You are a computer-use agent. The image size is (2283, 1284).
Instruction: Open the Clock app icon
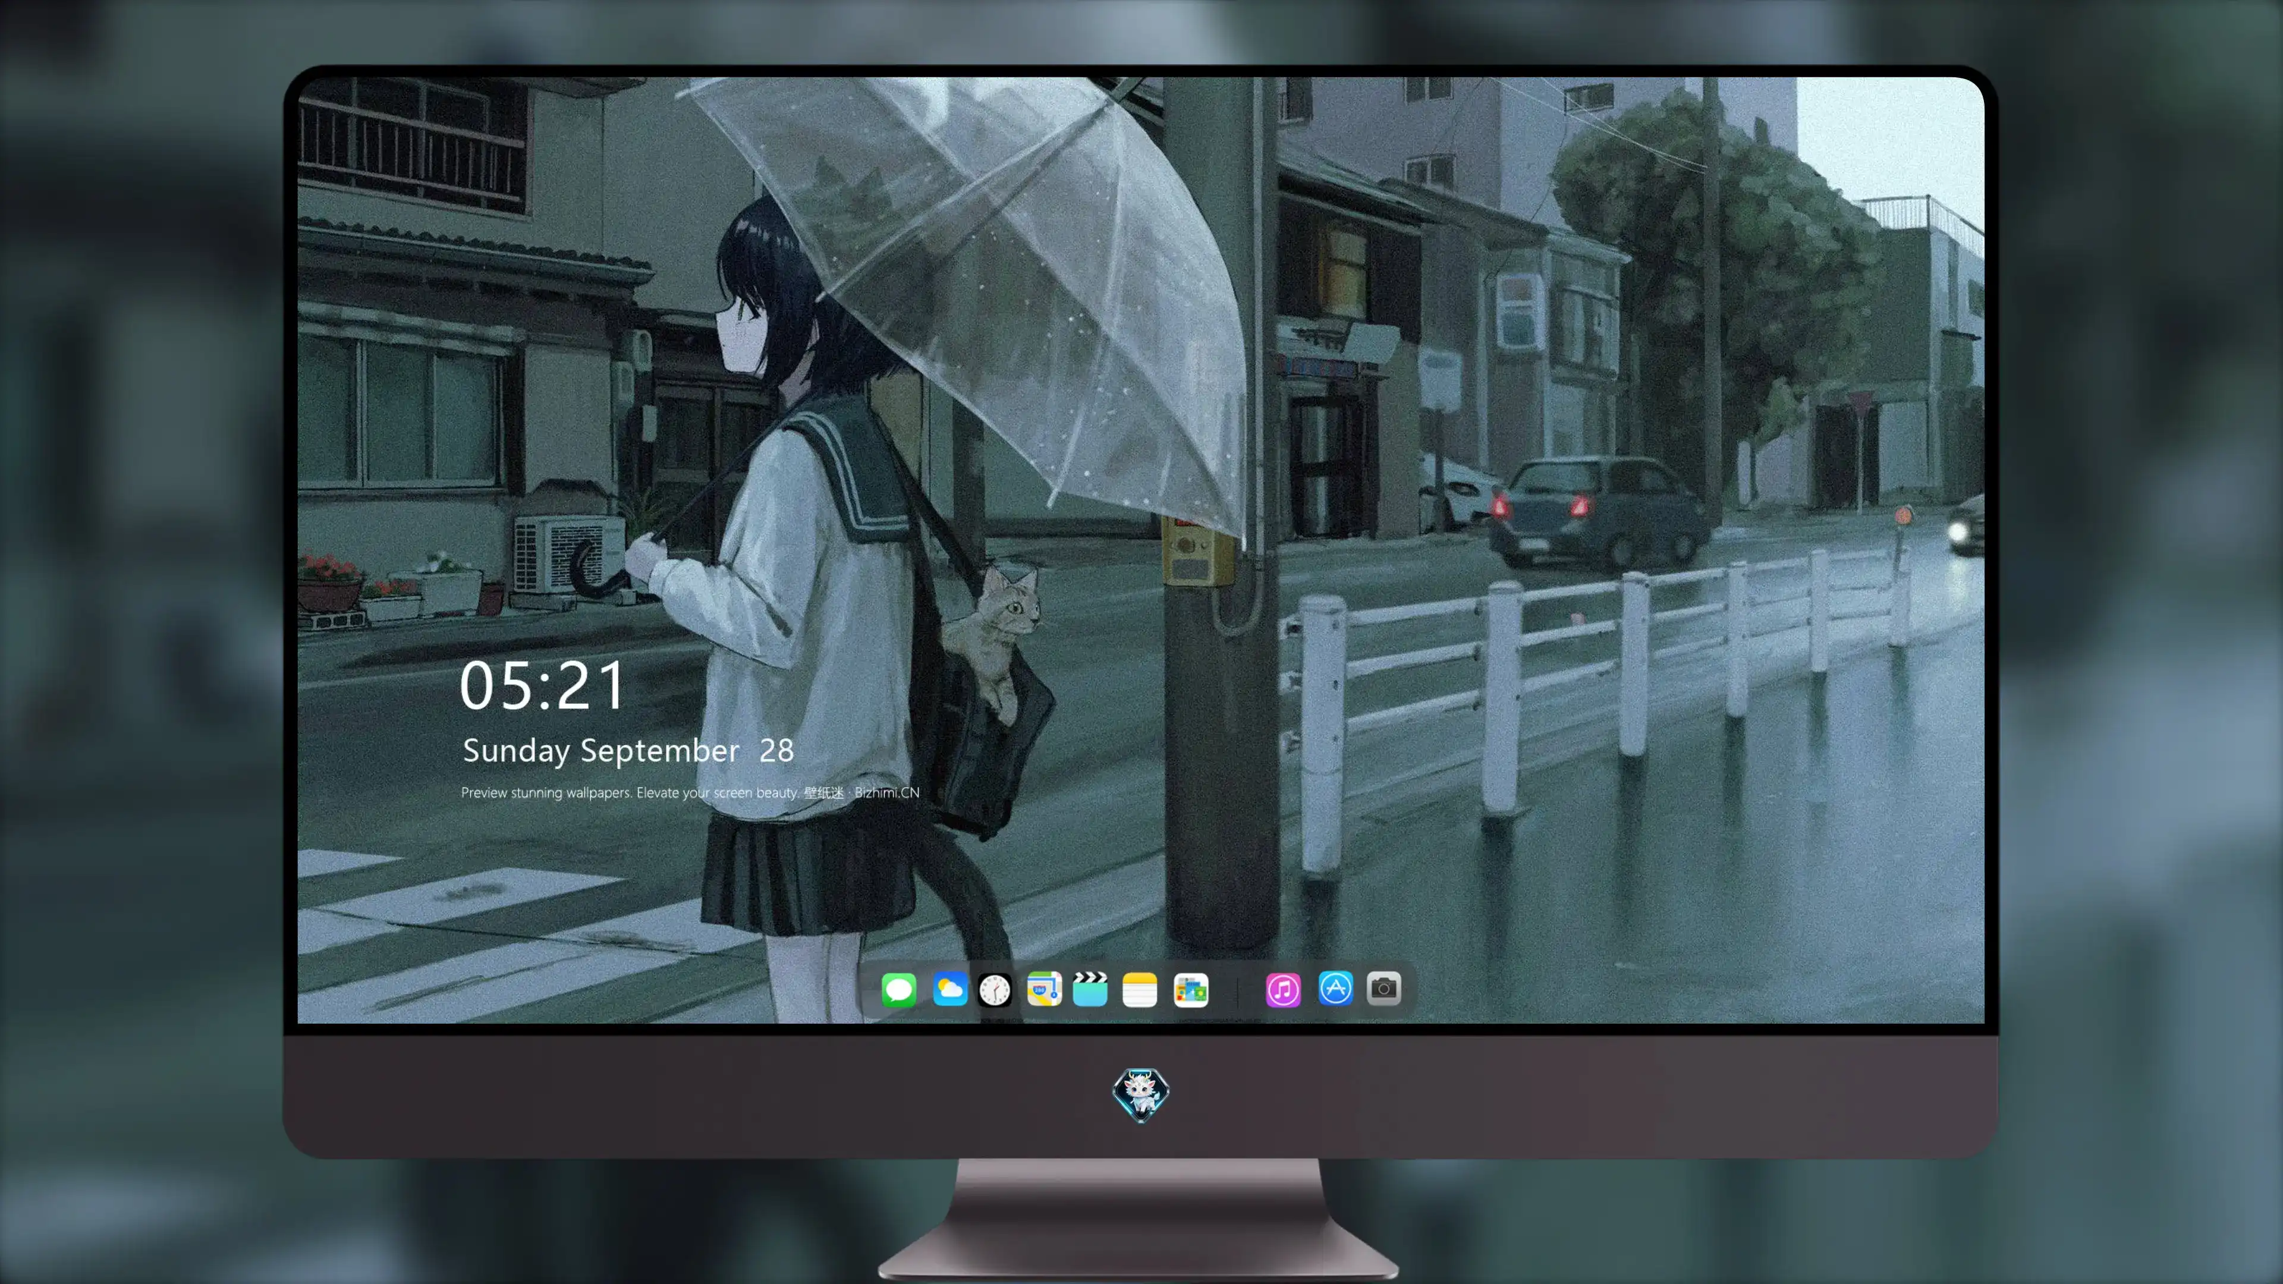pos(995,990)
